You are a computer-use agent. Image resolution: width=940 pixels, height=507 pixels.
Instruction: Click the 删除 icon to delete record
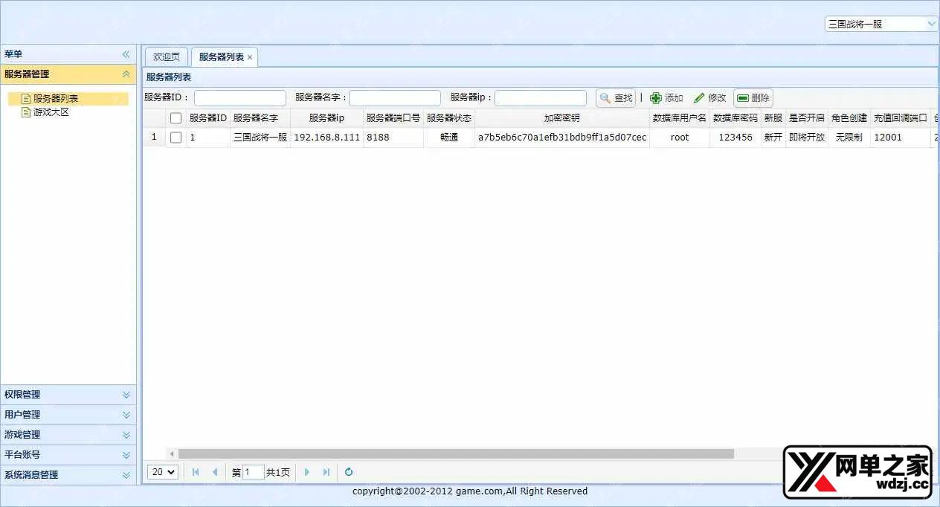742,97
